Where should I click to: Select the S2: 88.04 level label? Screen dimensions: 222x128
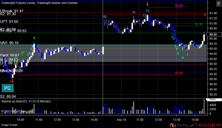[x=8, y=96]
